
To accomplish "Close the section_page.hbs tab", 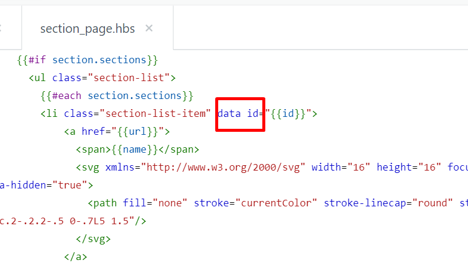I will point(149,28).
